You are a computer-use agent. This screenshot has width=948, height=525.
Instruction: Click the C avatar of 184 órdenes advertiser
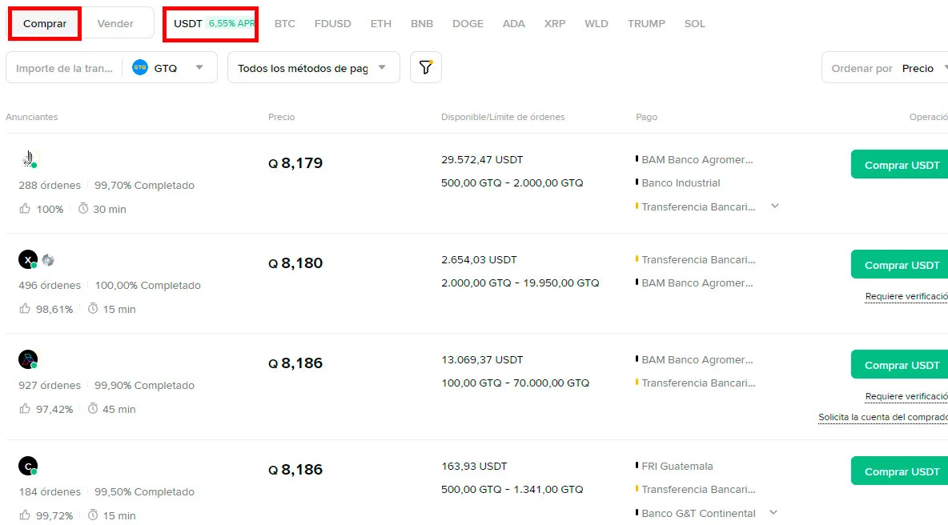point(28,466)
